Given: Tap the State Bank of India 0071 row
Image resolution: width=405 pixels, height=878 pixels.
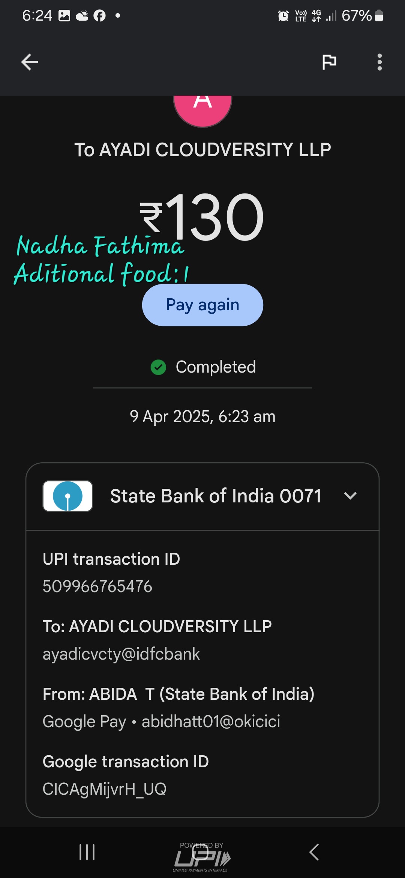Looking at the screenshot, I should (x=215, y=496).
